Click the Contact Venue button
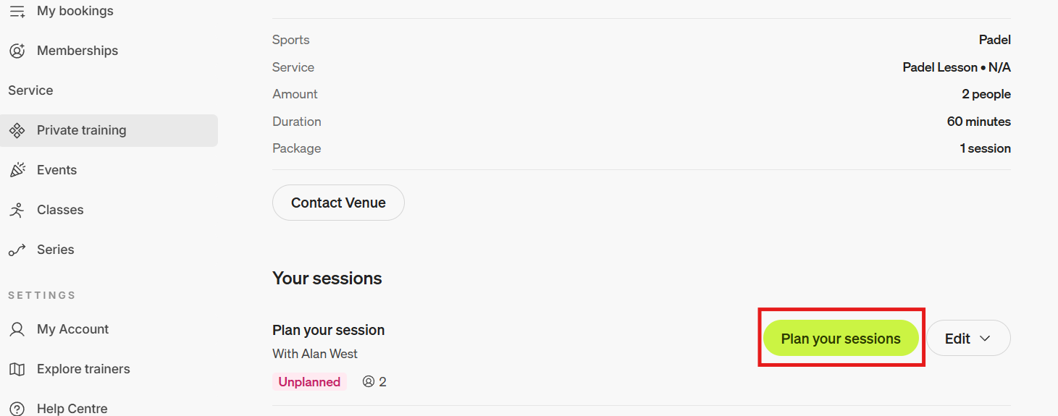Viewport: 1058px width, 416px height. pos(338,203)
